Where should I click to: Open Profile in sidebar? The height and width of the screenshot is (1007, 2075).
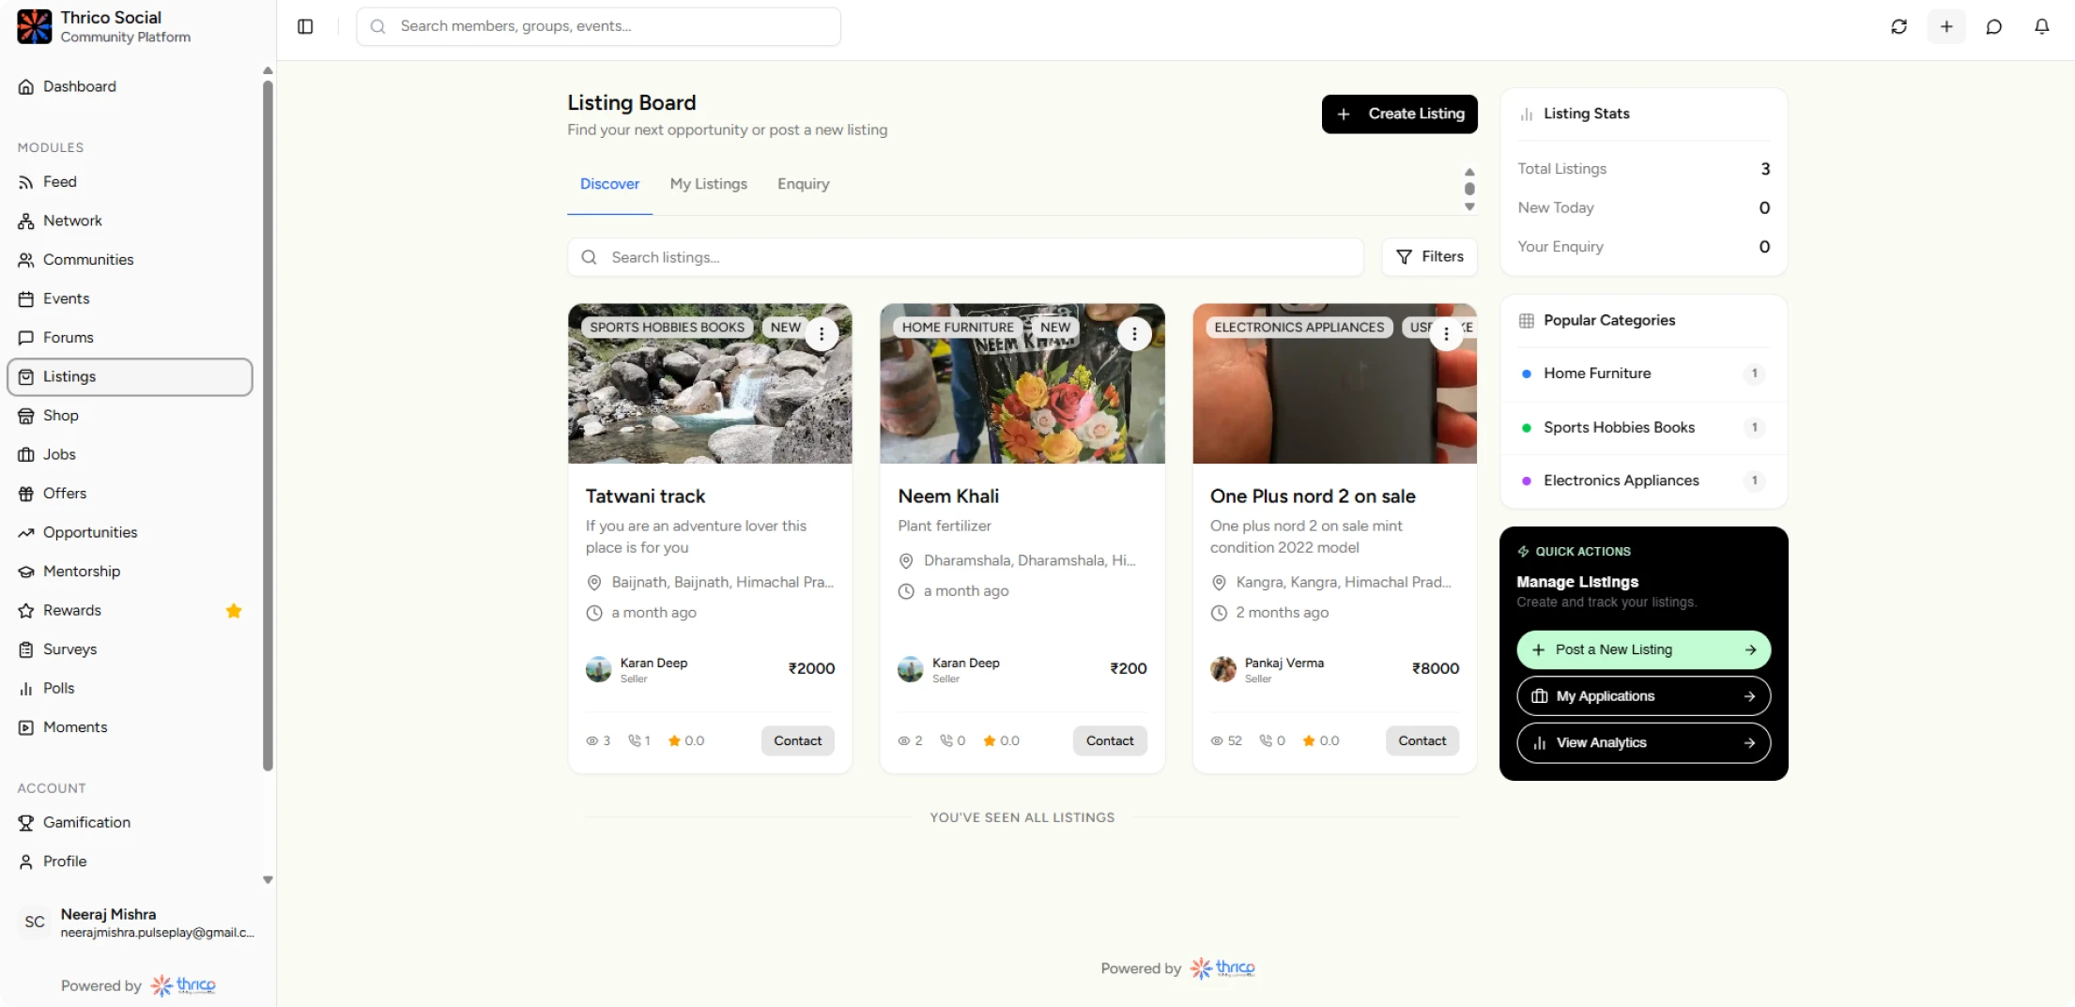pyautogui.click(x=130, y=862)
